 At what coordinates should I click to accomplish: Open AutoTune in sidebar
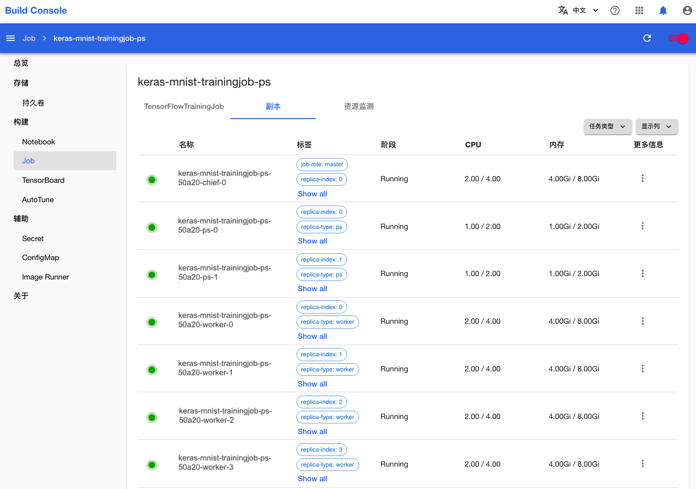click(38, 200)
